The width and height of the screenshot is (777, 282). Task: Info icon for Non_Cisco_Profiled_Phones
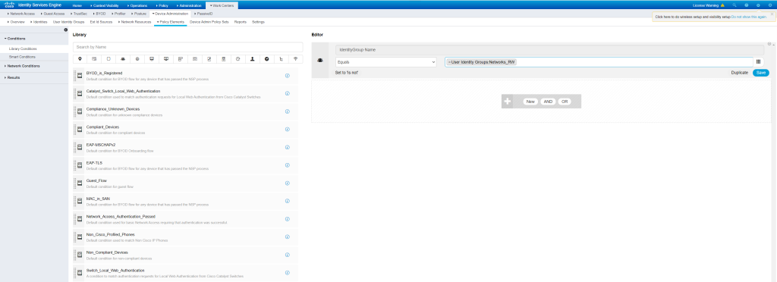click(288, 237)
